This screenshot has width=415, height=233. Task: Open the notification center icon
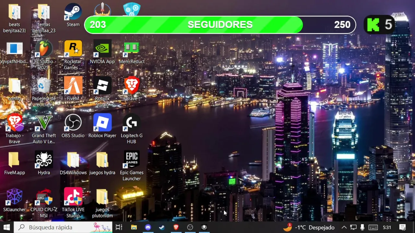pos(402,227)
